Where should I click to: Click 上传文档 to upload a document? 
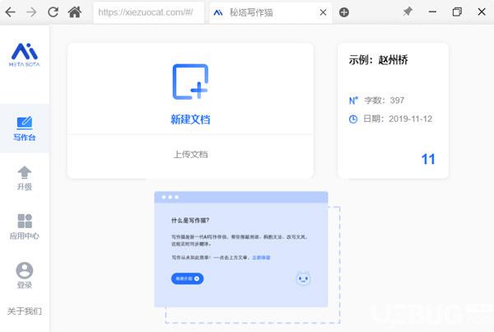tap(191, 154)
